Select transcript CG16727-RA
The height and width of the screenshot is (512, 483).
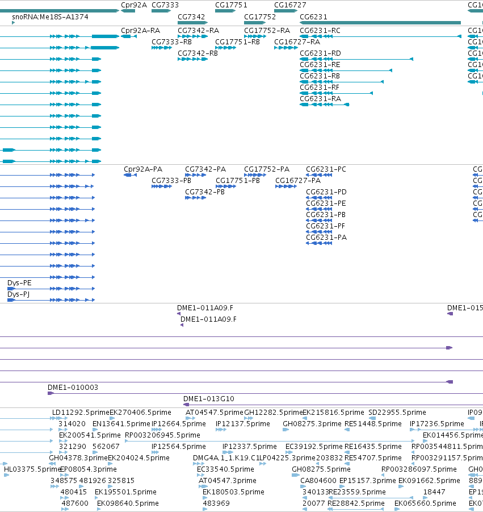click(297, 42)
